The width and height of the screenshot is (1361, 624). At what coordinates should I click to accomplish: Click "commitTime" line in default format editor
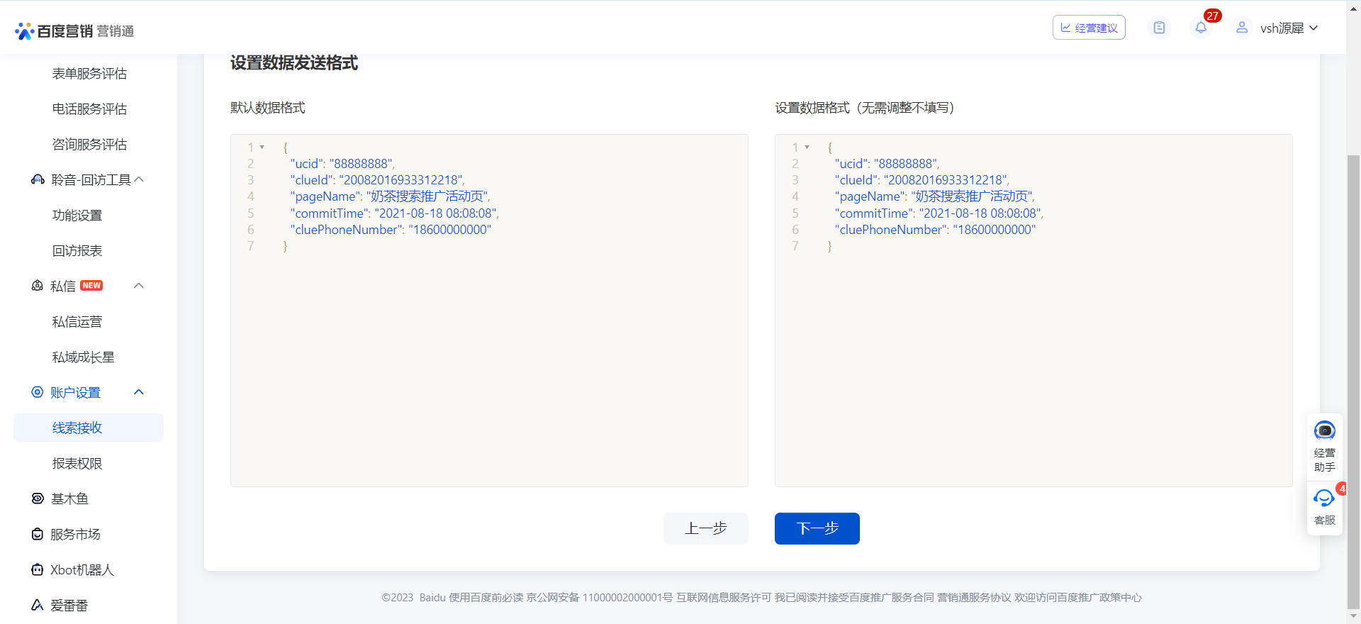394,213
